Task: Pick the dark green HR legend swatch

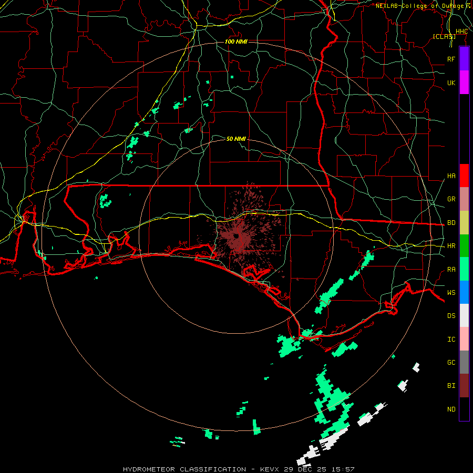Action: (464, 245)
